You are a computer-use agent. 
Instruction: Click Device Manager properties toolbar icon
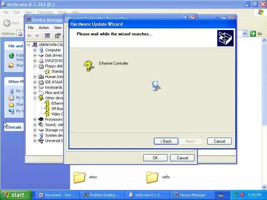tap(57, 36)
